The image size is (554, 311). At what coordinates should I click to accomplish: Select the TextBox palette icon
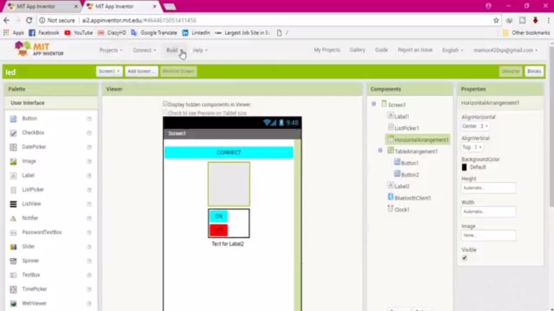point(13,275)
